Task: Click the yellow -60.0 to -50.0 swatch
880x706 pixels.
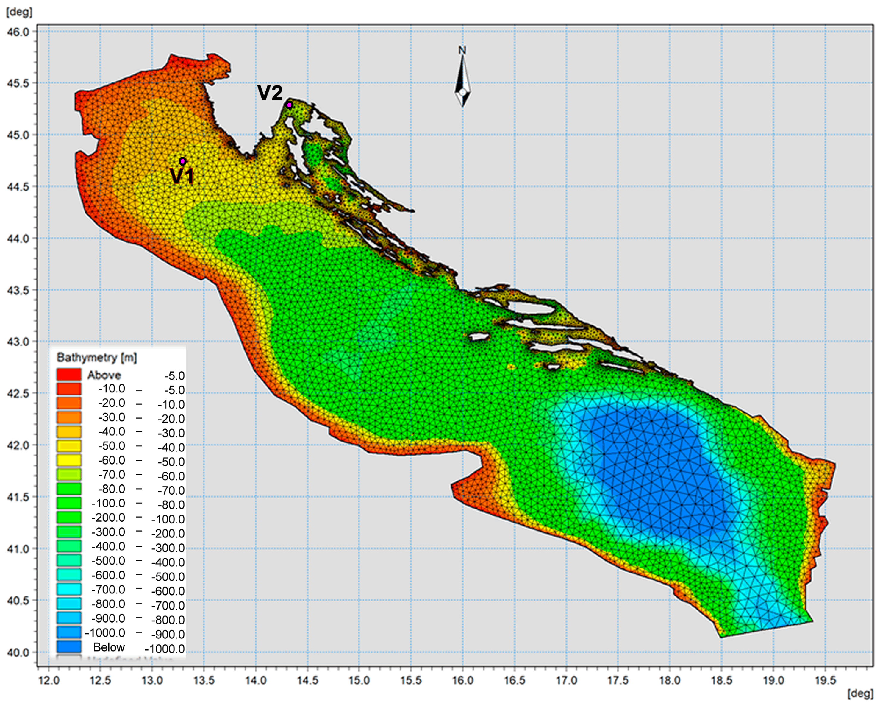Action: click(68, 461)
